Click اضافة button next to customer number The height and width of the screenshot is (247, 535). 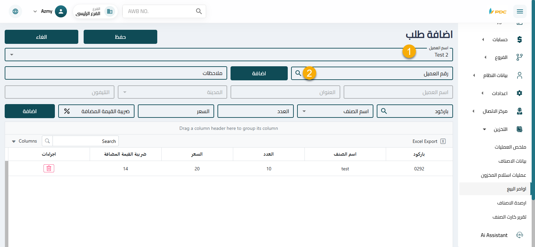click(259, 73)
